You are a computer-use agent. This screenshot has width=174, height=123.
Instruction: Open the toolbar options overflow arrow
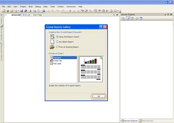[120, 12]
